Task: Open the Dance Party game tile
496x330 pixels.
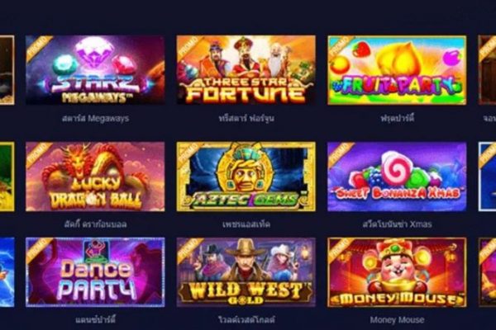Action: [x=95, y=272]
